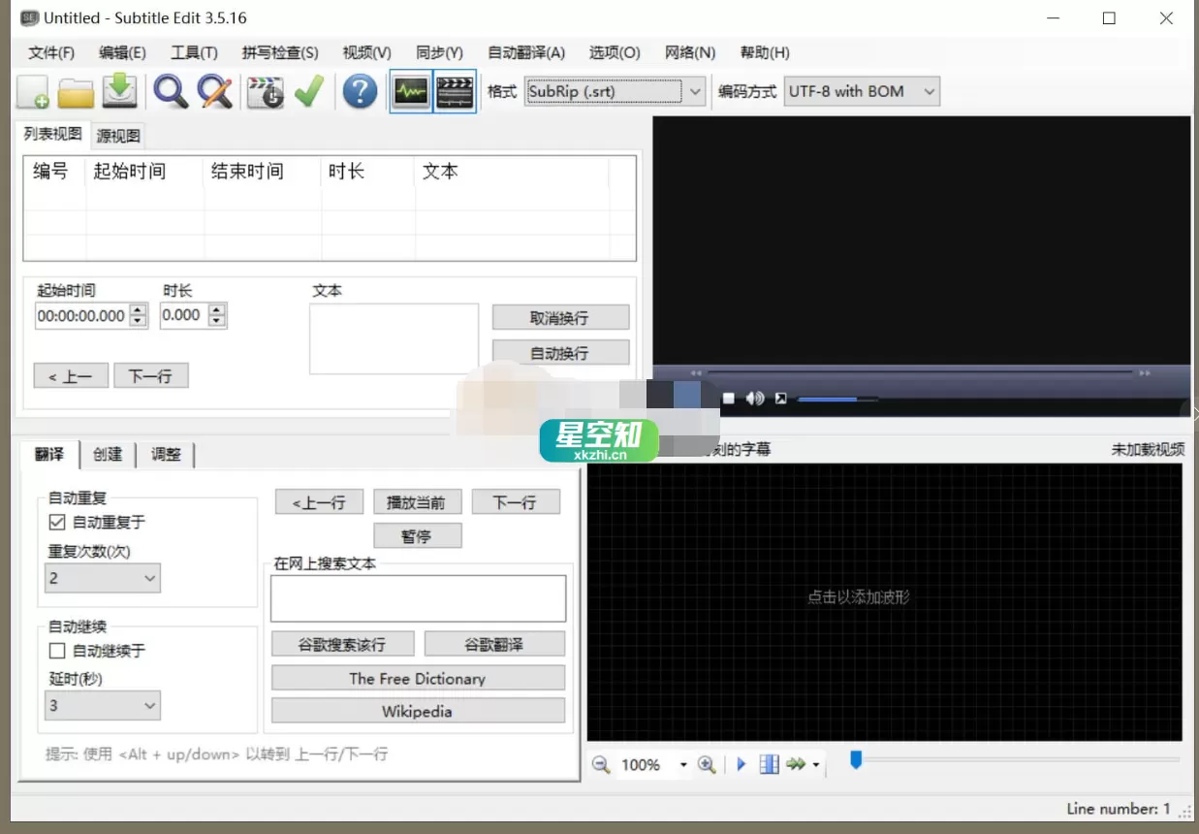
Task: Toggle the waveform display toolbar icon
Action: tap(411, 92)
